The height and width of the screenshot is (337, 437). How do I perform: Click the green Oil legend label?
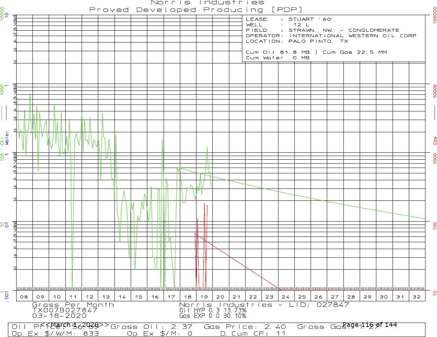tap(3, 141)
